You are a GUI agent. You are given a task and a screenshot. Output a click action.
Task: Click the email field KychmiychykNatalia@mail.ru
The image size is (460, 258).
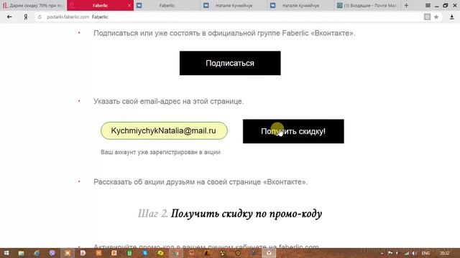[164, 130]
